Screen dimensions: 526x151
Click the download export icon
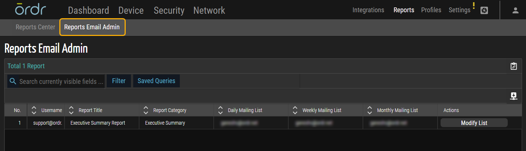point(514,96)
